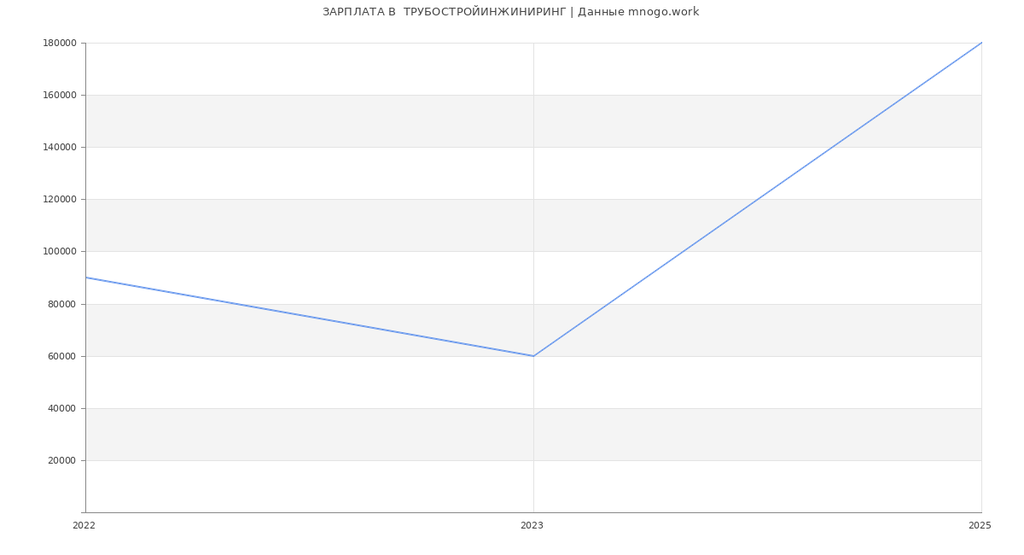
Task: Select the 20000 y-axis label
Action: (62, 460)
